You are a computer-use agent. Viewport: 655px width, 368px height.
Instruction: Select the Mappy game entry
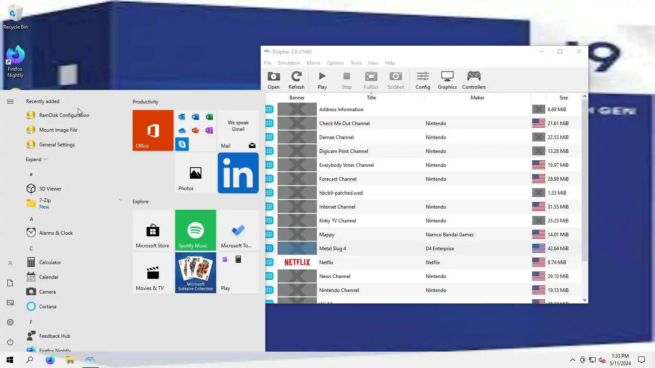423,235
